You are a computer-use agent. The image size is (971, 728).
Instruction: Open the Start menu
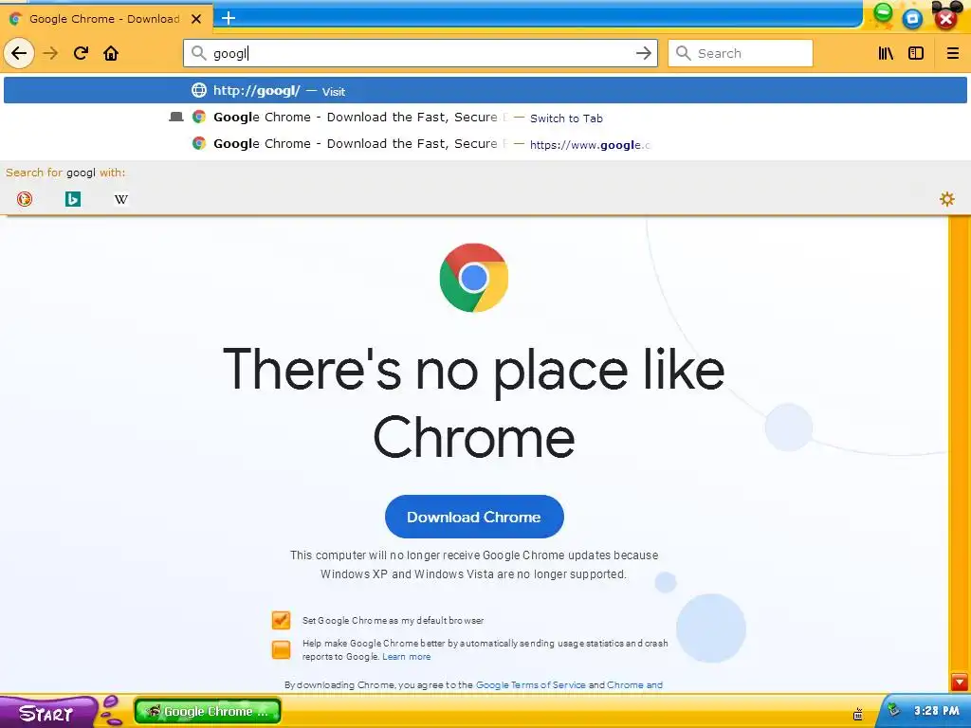(49, 712)
